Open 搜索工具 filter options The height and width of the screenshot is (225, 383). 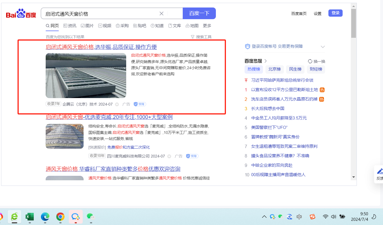pyautogui.click(x=201, y=37)
